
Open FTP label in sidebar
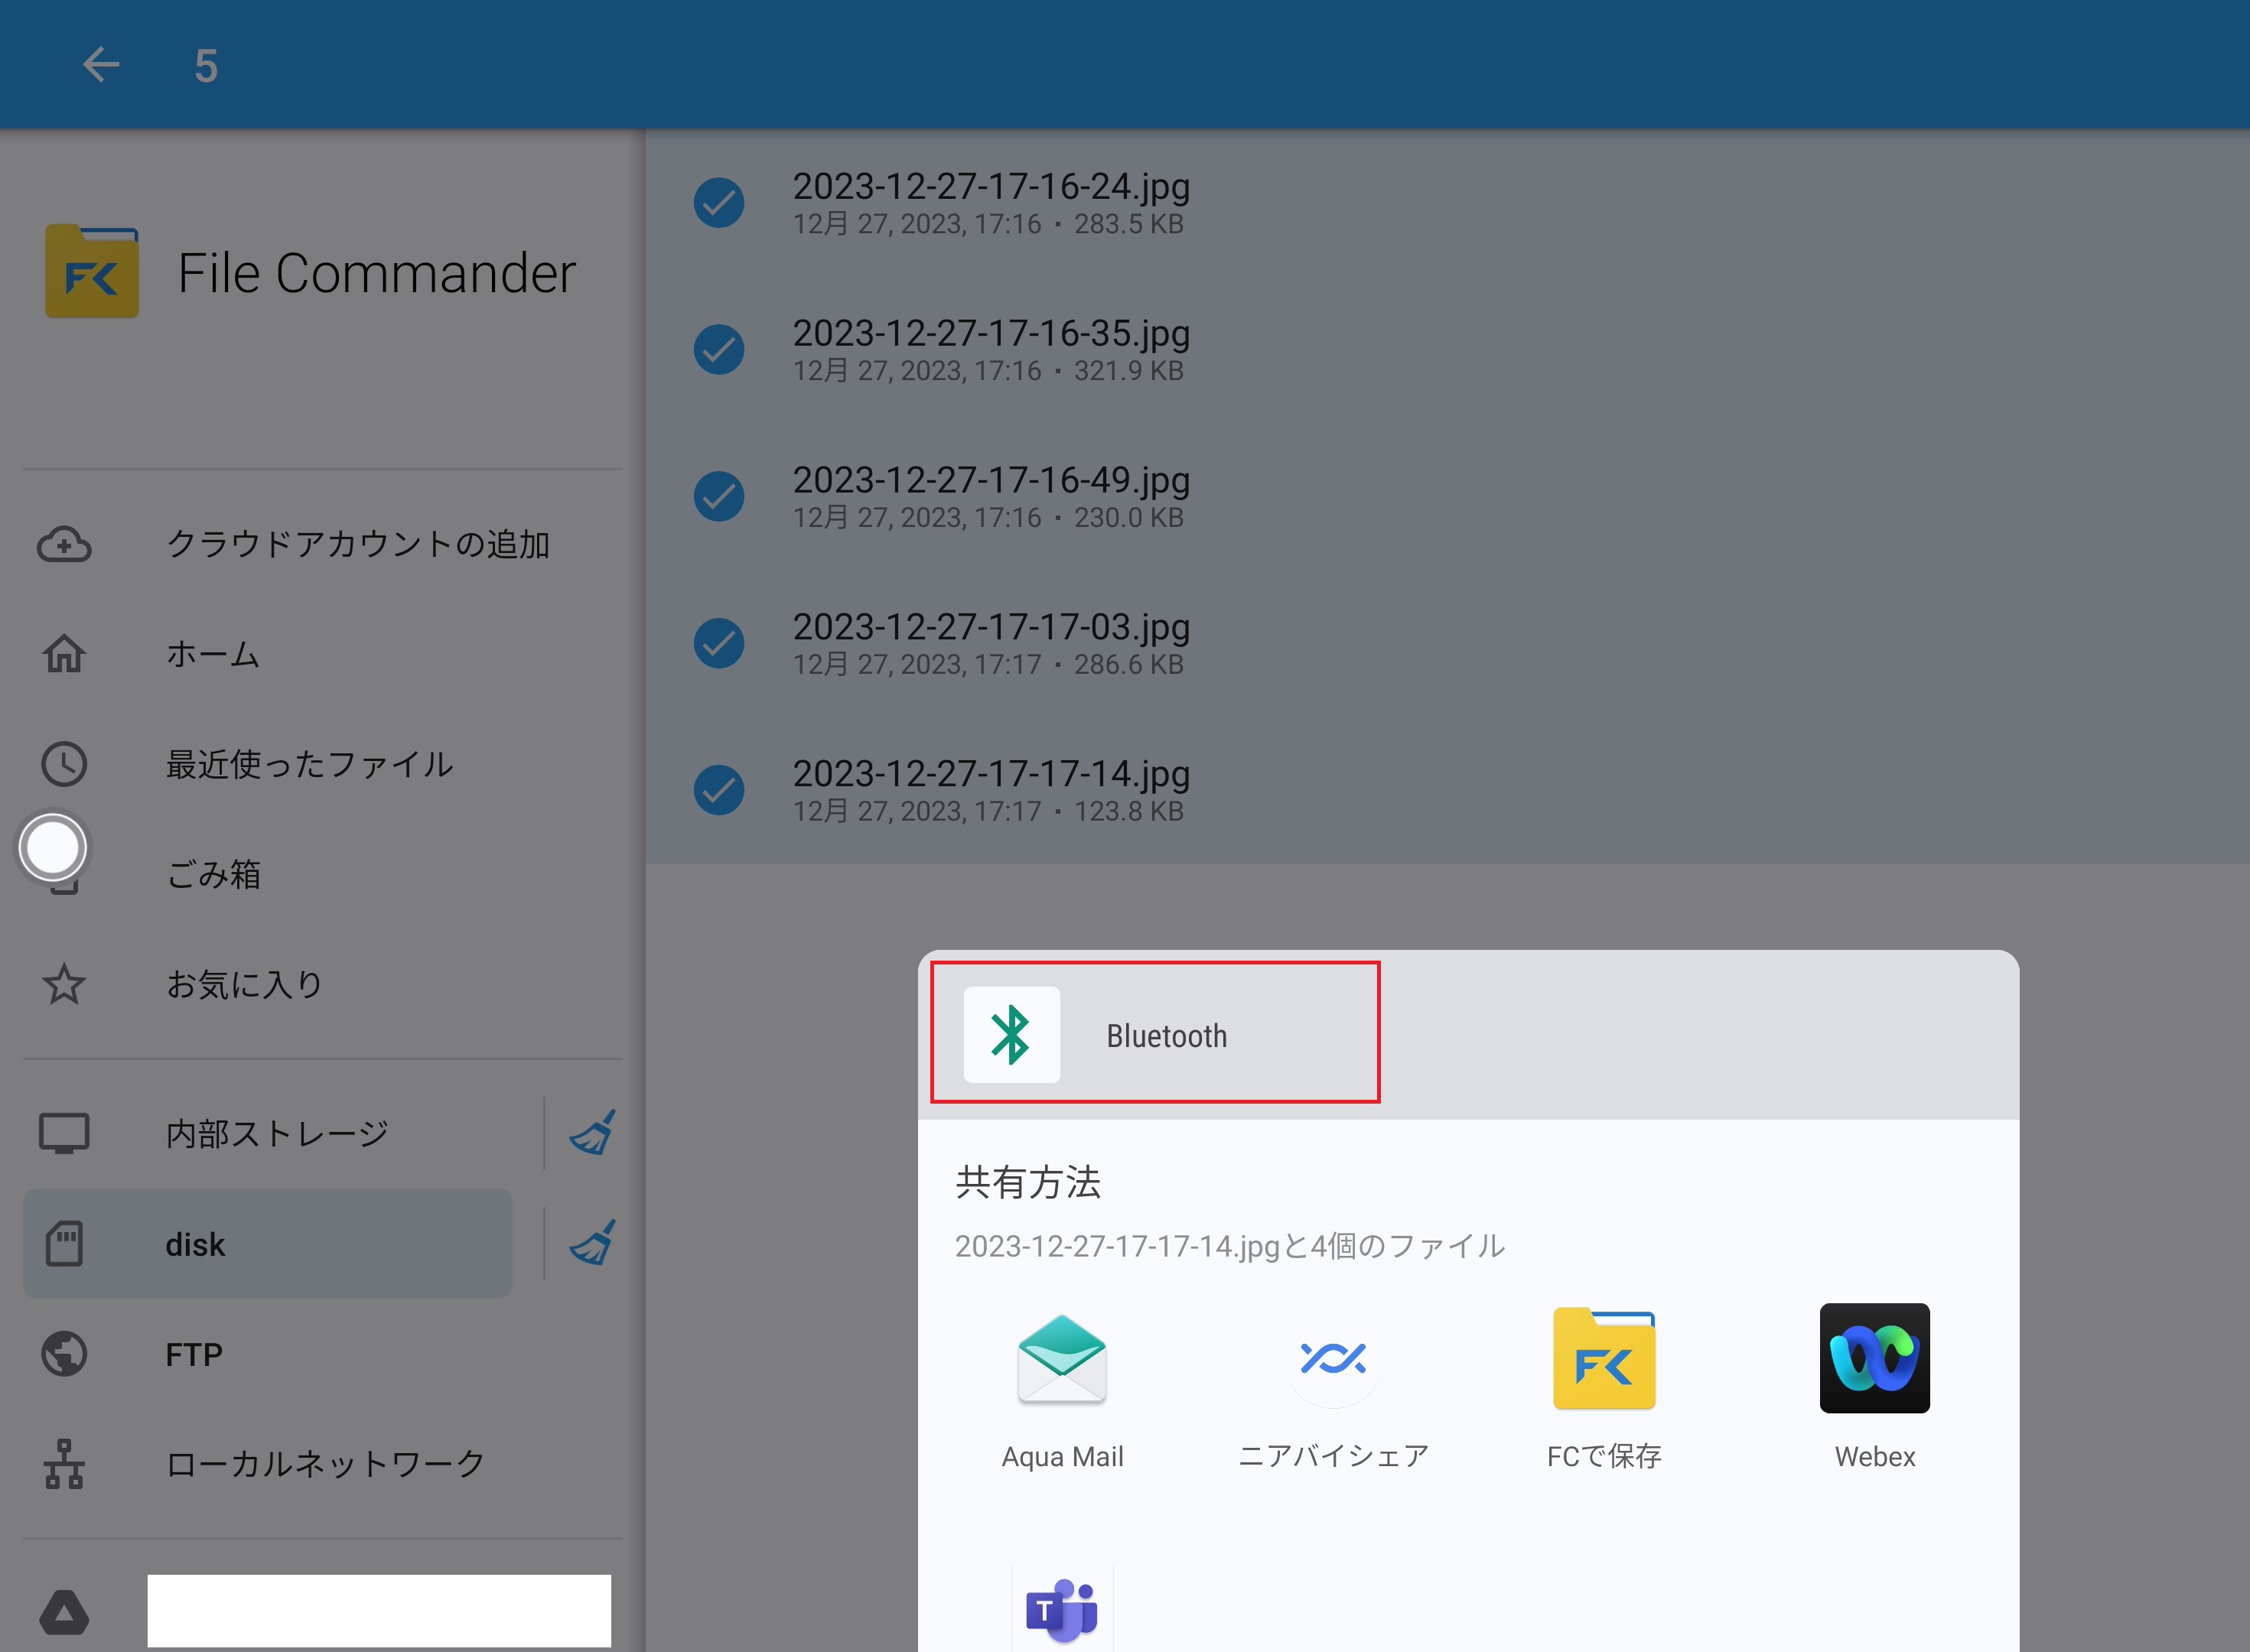(194, 1354)
